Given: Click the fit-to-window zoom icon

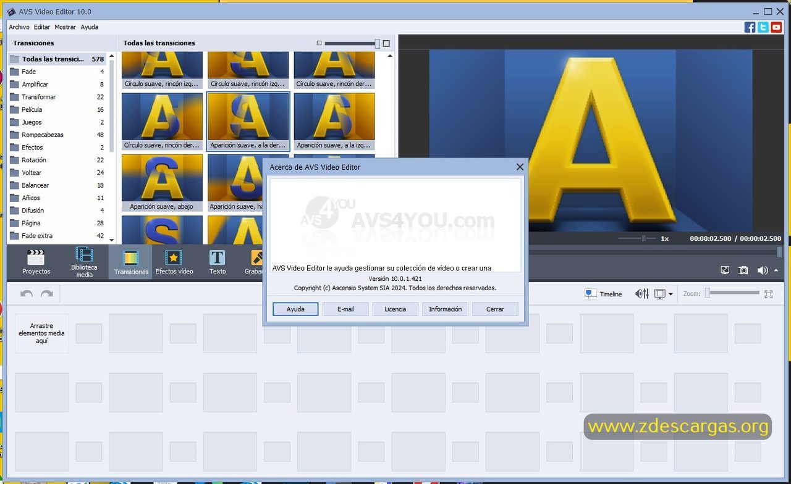Looking at the screenshot, I should (769, 294).
